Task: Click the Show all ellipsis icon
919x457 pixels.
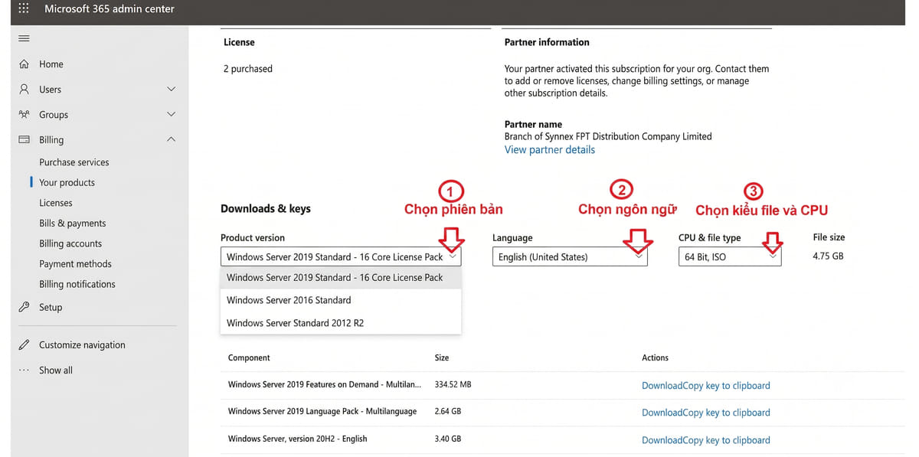Action: 24,370
